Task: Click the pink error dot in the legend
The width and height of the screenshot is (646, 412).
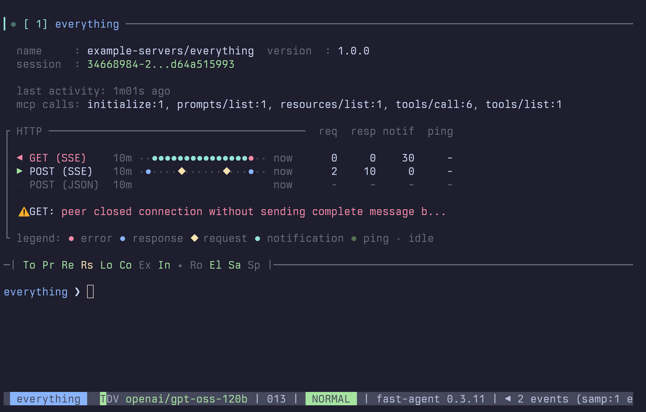Action: pyautogui.click(x=71, y=238)
